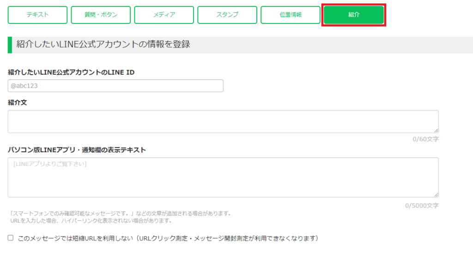Click the 0/5000文字 counter
The width and height of the screenshot is (473, 255).
pyautogui.click(x=422, y=206)
